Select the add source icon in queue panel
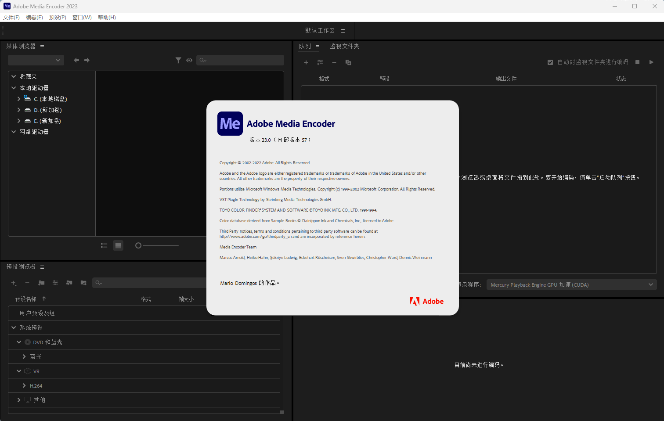 click(x=306, y=62)
